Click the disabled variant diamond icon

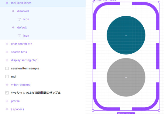13,11
